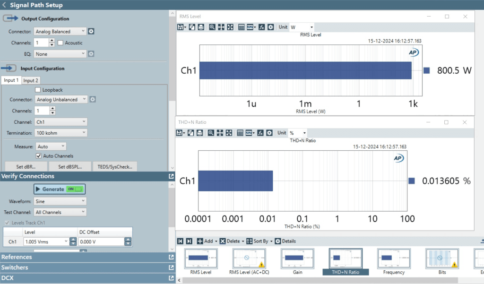Open the settings gear in THD+N Ratio toolbar
Screen dimensions: 484x284
pyautogui.click(x=269, y=133)
